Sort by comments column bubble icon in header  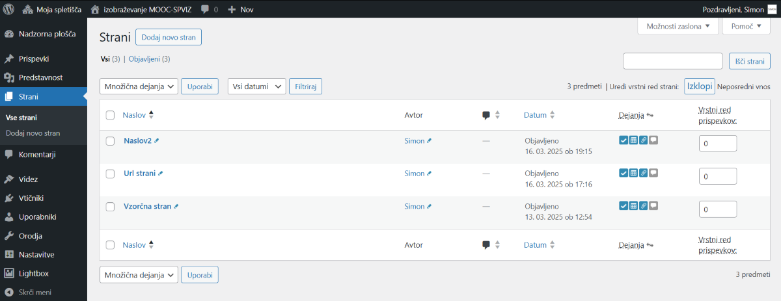(x=486, y=115)
